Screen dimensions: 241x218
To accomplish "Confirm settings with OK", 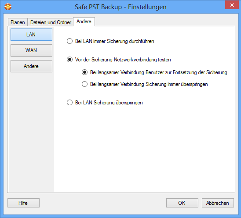I will tap(182, 203).
